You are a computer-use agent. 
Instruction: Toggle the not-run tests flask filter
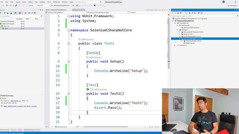point(12,13)
